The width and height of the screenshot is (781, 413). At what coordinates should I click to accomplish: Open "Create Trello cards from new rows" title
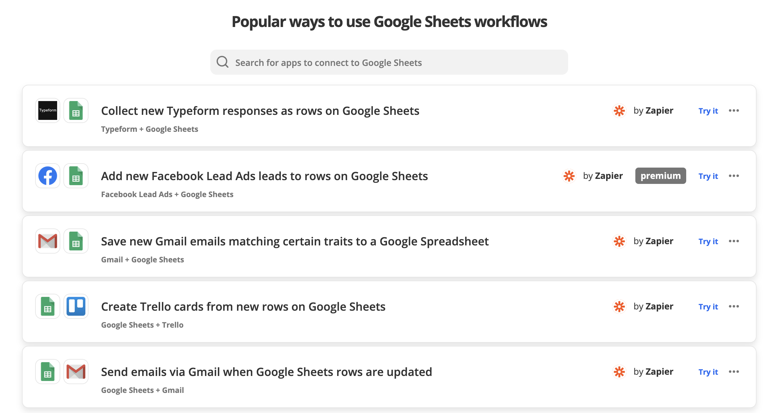coord(243,307)
